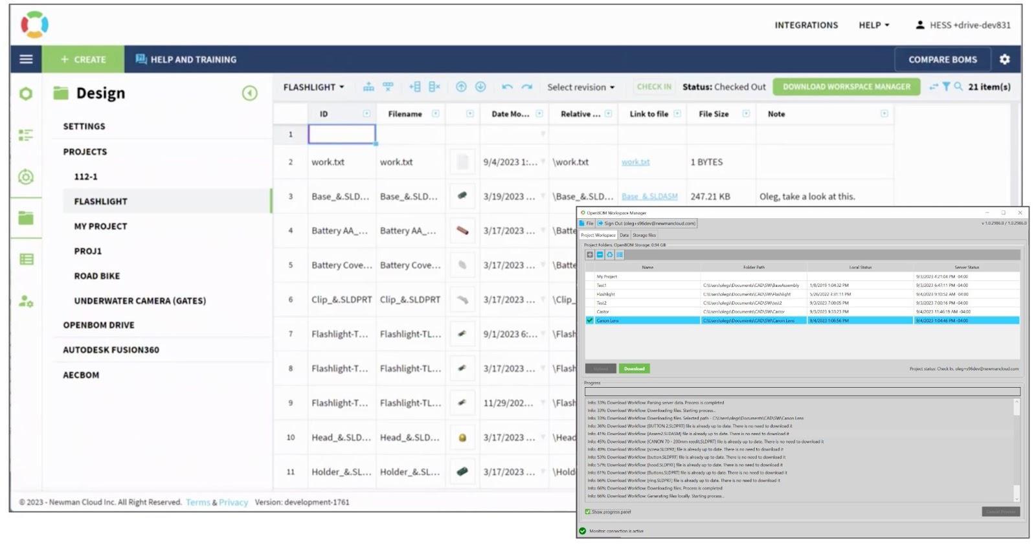Click the add folder icon in Workspace Manager
The width and height of the screenshot is (1036, 547).
click(590, 255)
